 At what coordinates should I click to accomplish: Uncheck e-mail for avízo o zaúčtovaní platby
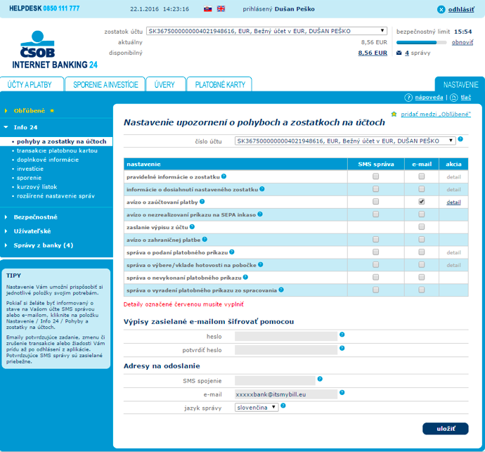[421, 201]
